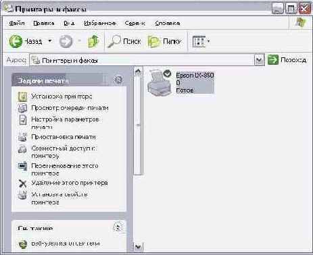
Task: Open Установка свойств принтера link
Action: (59, 198)
